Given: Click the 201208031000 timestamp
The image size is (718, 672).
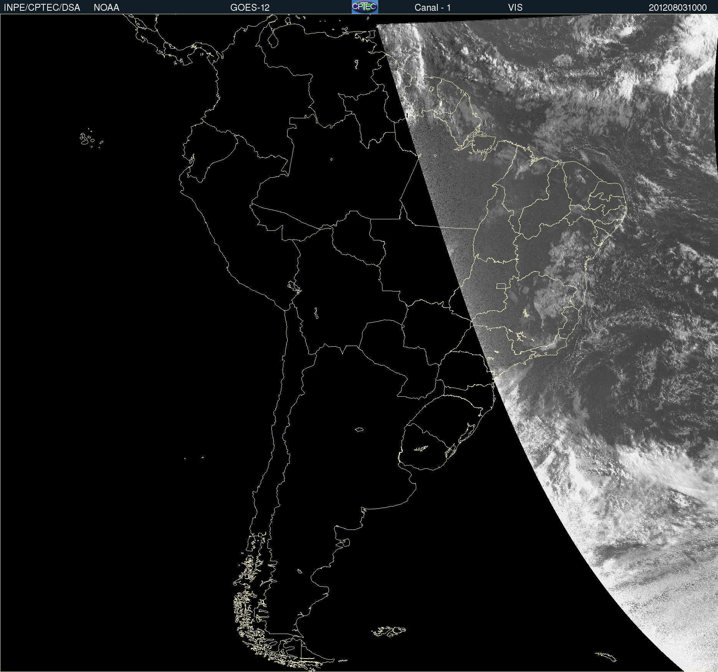Looking at the screenshot, I should point(678,8).
